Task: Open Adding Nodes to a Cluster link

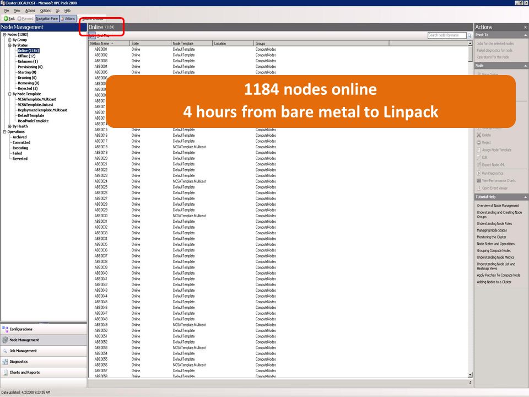Action: point(494,282)
